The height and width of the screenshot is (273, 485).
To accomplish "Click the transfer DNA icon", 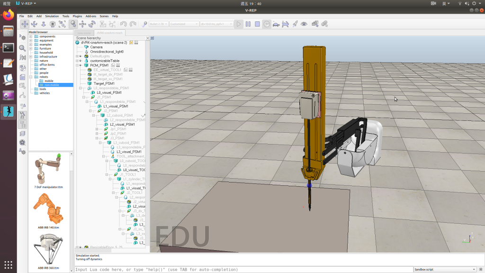I will [112, 24].
